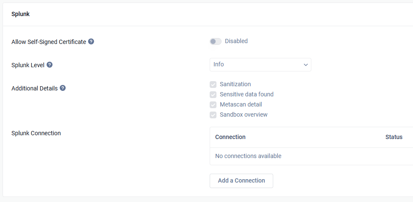This screenshot has height=202, width=413.
Task: Toggle the Metascan detail checkbox
Action: [213, 105]
